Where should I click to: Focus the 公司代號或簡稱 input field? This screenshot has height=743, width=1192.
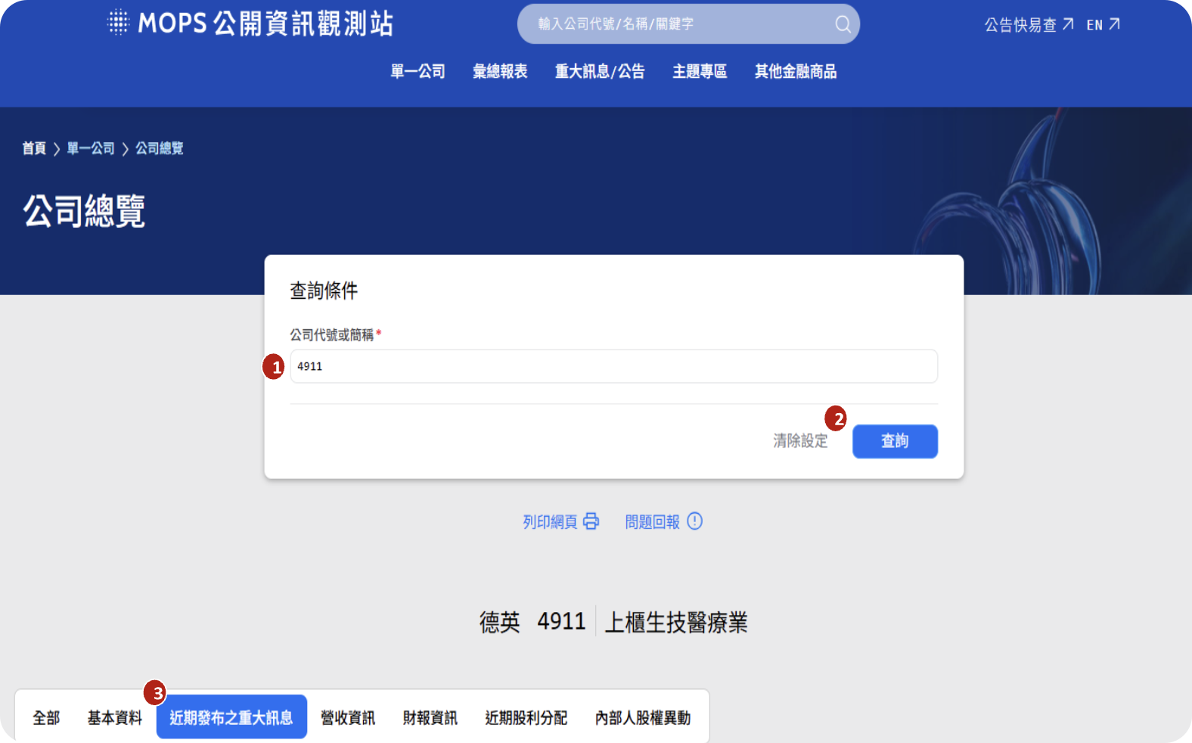pos(613,366)
